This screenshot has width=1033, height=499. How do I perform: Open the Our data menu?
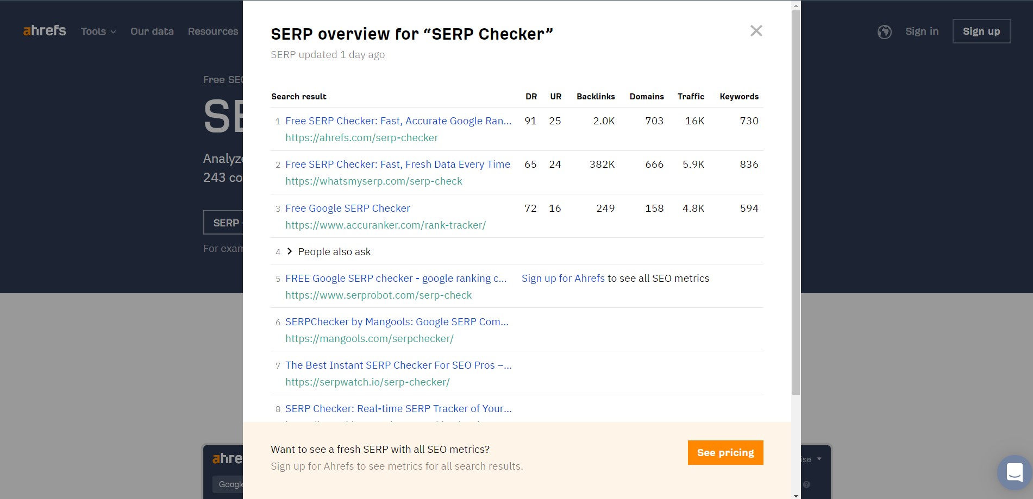(152, 31)
